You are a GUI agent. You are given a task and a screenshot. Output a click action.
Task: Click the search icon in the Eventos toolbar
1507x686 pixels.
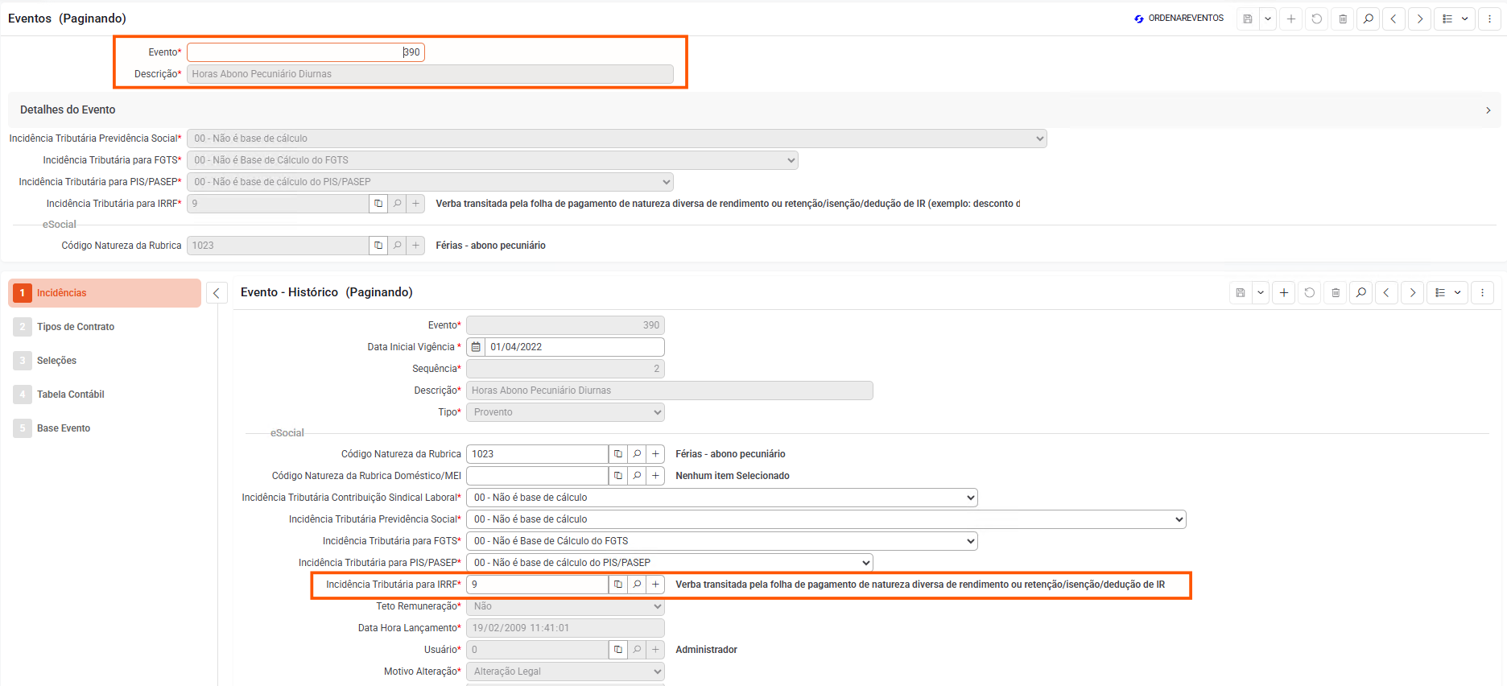click(x=1368, y=19)
